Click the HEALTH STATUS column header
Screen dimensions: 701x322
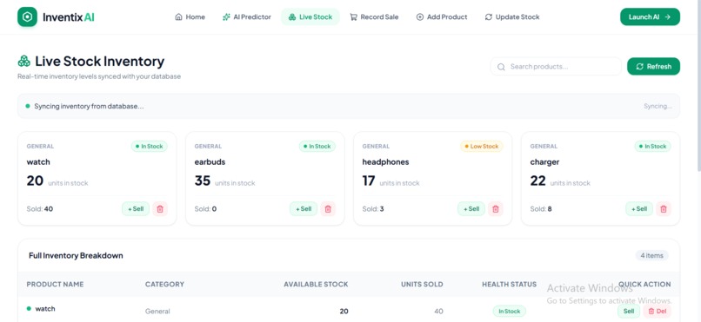click(509, 284)
